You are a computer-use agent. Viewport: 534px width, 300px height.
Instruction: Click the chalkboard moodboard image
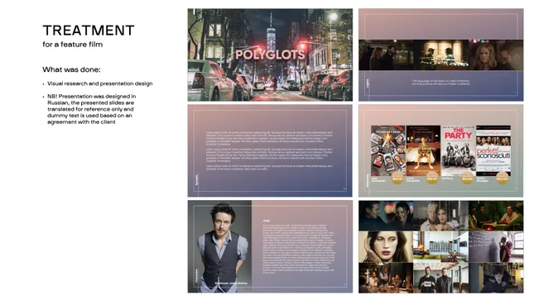click(x=496, y=246)
